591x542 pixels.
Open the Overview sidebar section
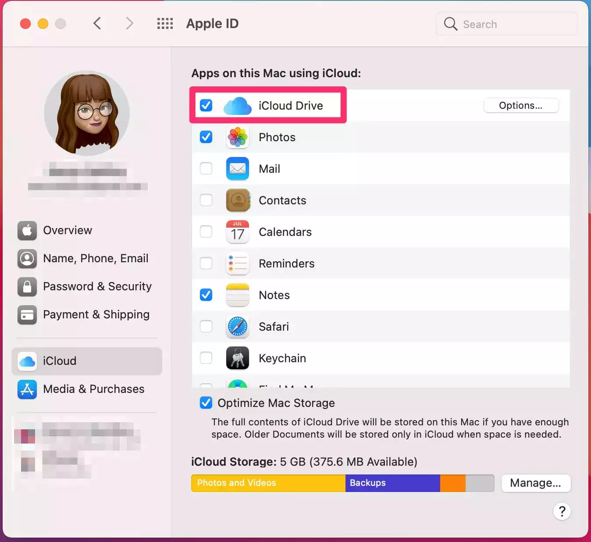pyautogui.click(x=67, y=230)
